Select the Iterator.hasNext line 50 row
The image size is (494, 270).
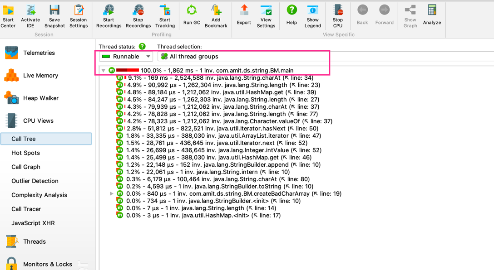(x=217, y=128)
